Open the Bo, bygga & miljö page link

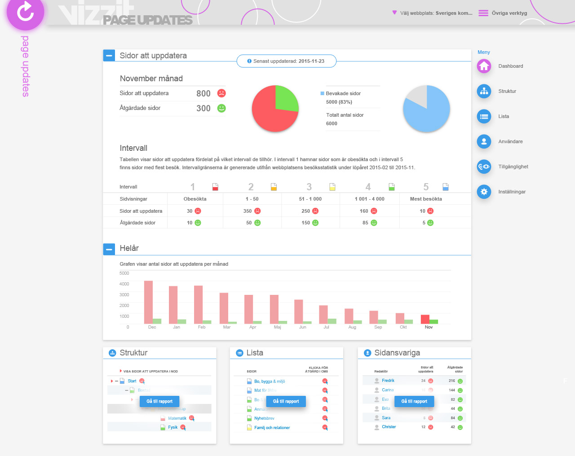tap(270, 381)
